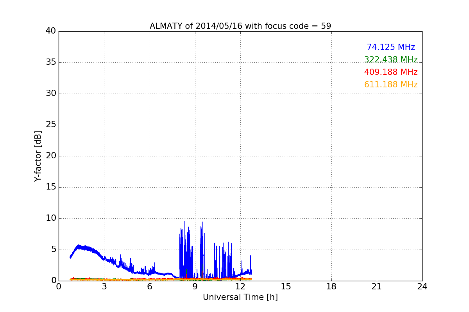Select the orange "611.188 MHz" legend label
This screenshot has height=312, width=469.
(391, 85)
